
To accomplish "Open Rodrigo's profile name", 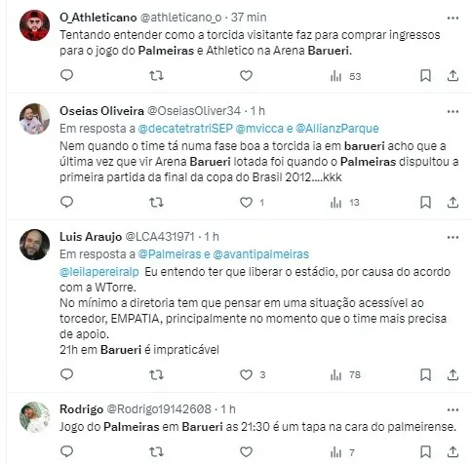I will click(x=81, y=408).
